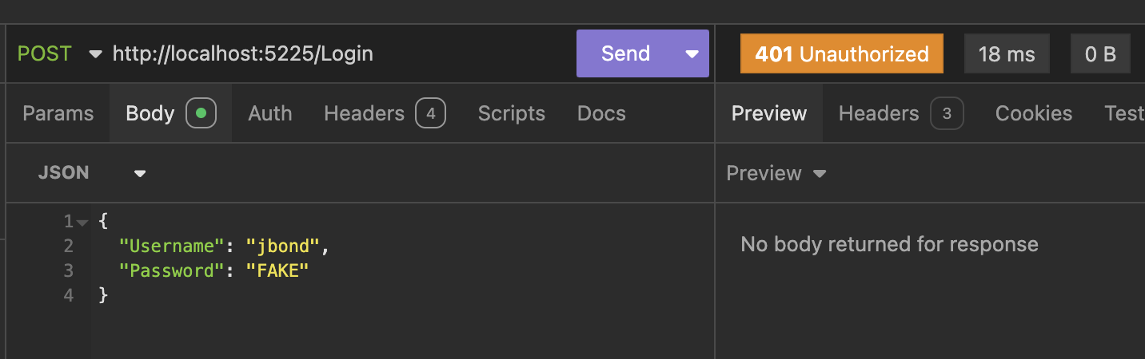Open the response Headers tab
The height and width of the screenshot is (359, 1145).
pyautogui.click(x=878, y=113)
